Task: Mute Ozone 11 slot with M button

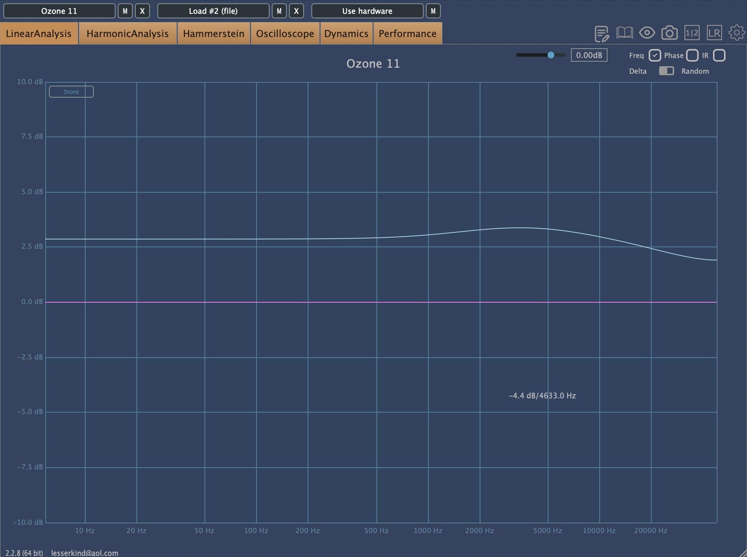Action: pos(125,11)
